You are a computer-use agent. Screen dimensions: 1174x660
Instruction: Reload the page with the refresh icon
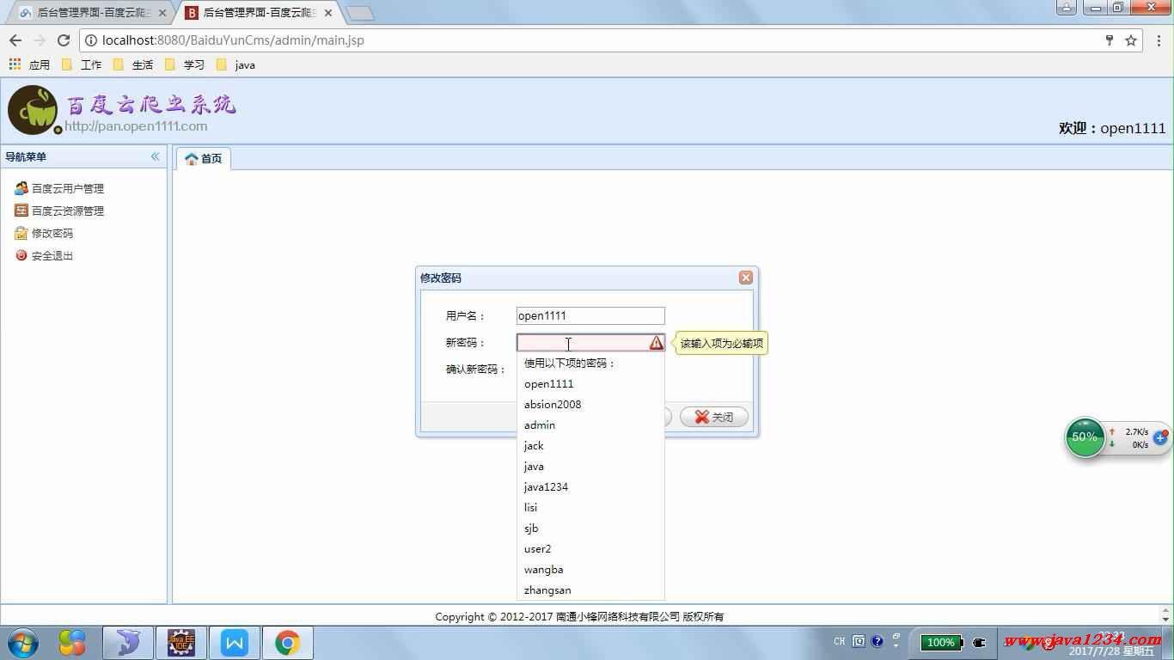point(64,40)
